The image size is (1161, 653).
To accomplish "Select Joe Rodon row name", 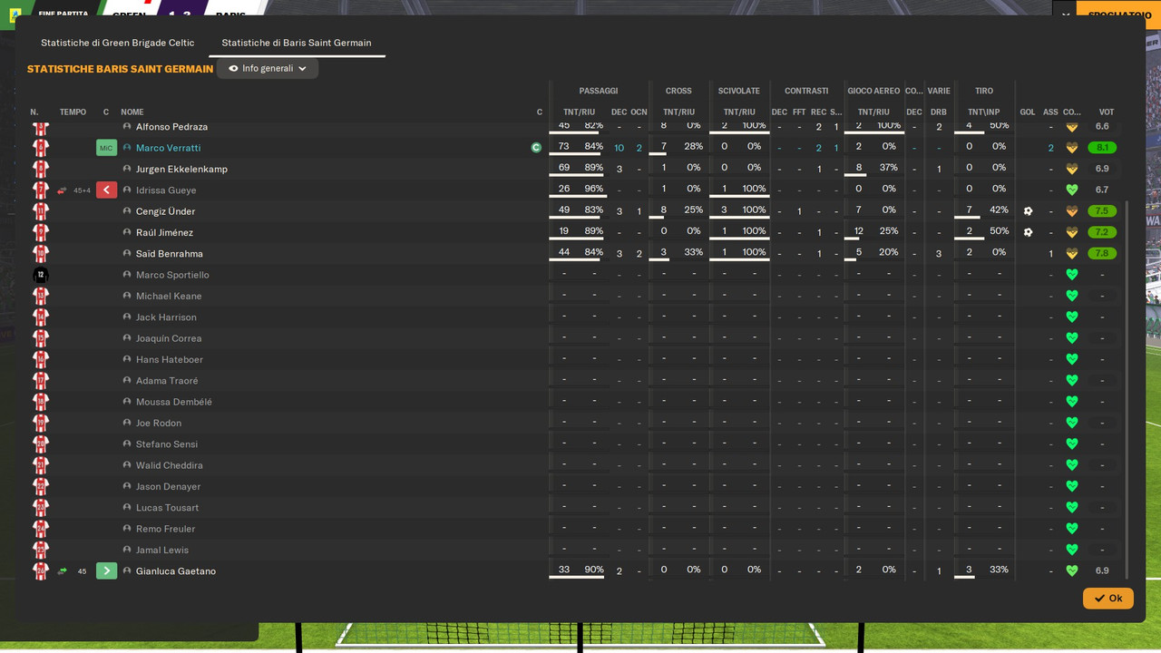I will [159, 424].
